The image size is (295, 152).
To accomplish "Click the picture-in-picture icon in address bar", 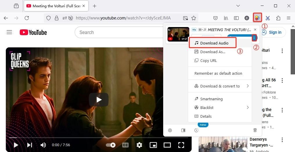I will [186, 18].
